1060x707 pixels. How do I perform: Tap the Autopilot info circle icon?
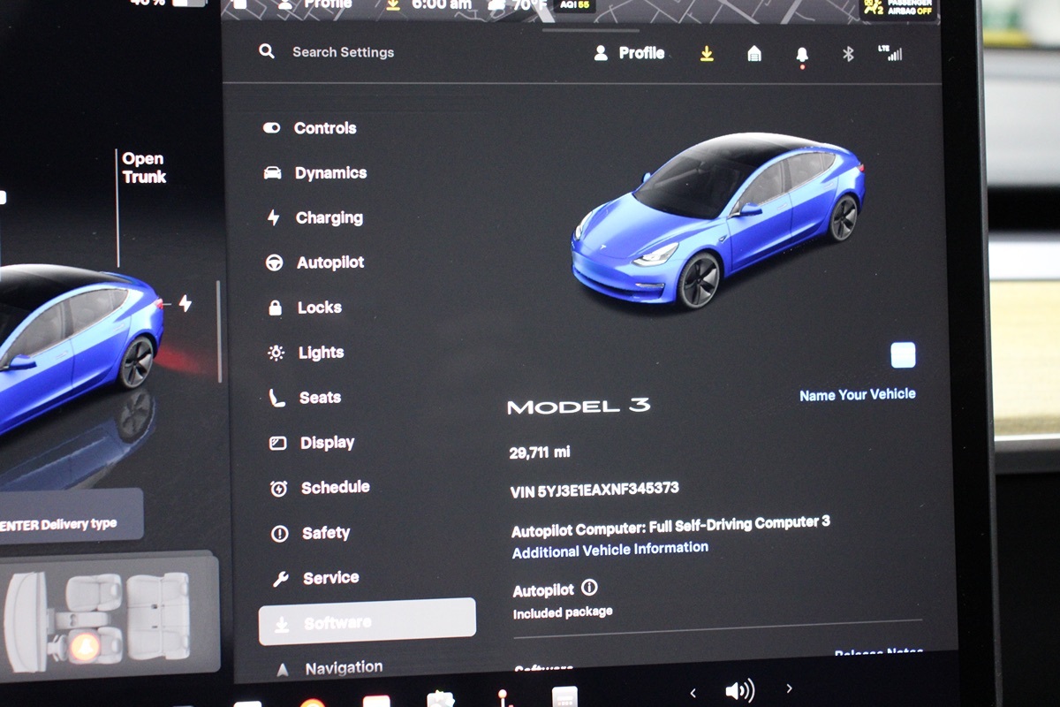590,588
